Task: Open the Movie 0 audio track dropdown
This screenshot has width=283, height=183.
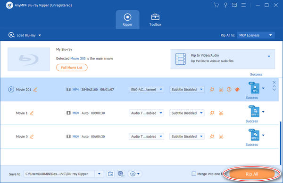Action: pyautogui.click(x=146, y=137)
